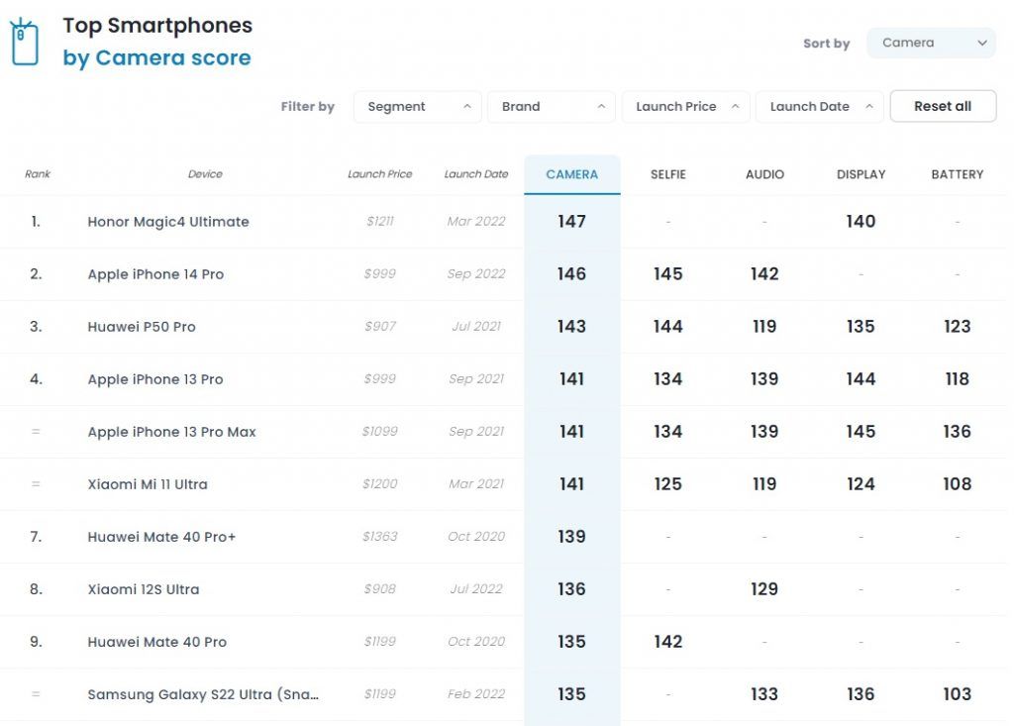The height and width of the screenshot is (726, 1014).
Task: Click battery score 136 for iPhone 13 Pro Max
Action: coord(958,432)
